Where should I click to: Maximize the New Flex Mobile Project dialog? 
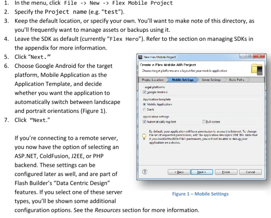(250, 56)
